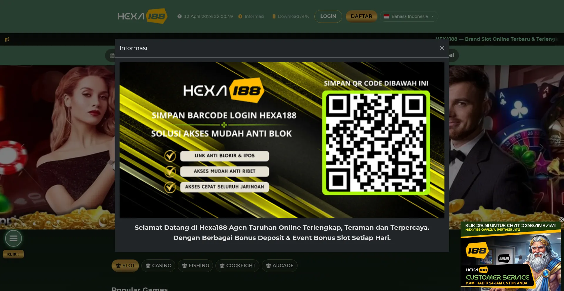Click the DAFTAR button

coord(361,16)
